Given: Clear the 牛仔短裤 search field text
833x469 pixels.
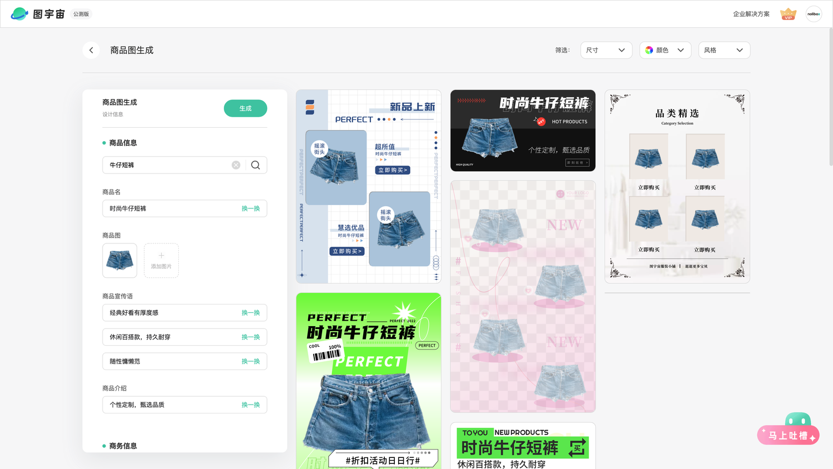Looking at the screenshot, I should coord(236,165).
